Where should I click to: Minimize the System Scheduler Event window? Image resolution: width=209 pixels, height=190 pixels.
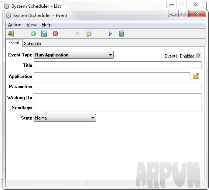(174, 14)
